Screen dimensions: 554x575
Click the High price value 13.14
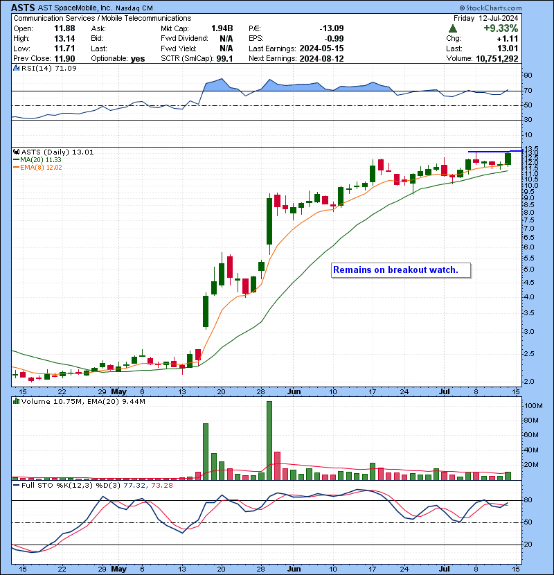click(64, 39)
